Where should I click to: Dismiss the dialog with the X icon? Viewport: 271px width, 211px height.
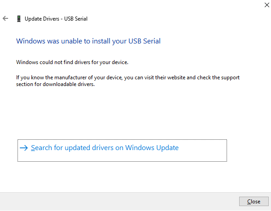267,5
